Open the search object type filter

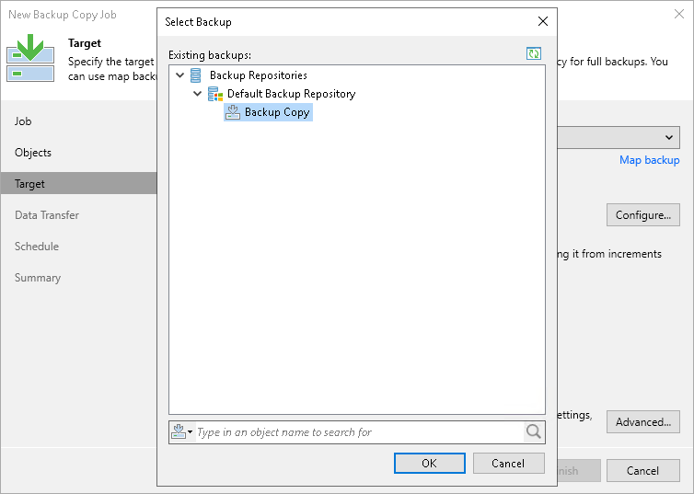(x=182, y=431)
